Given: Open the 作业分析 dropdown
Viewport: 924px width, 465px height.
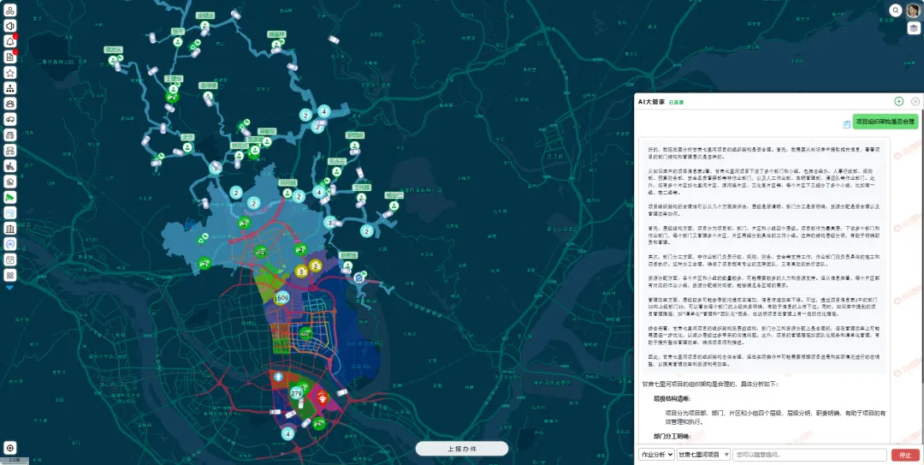Looking at the screenshot, I should click(656, 455).
